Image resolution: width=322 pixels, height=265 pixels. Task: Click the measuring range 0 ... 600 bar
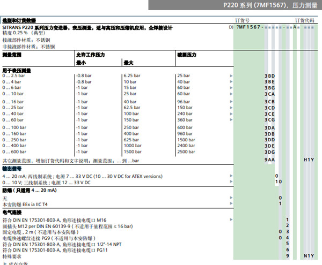coord(14,152)
